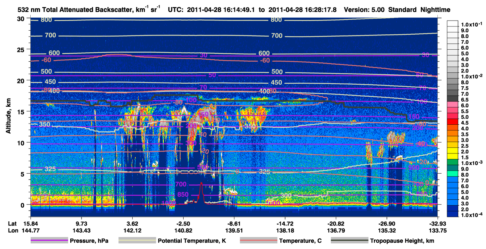Screen dimensions: 486x249
Task: Click the 'Temperature, C' legend label
Action: pyautogui.click(x=301, y=241)
